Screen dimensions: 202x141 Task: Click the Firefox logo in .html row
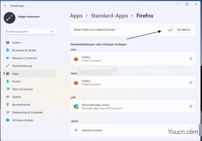coord(76,83)
